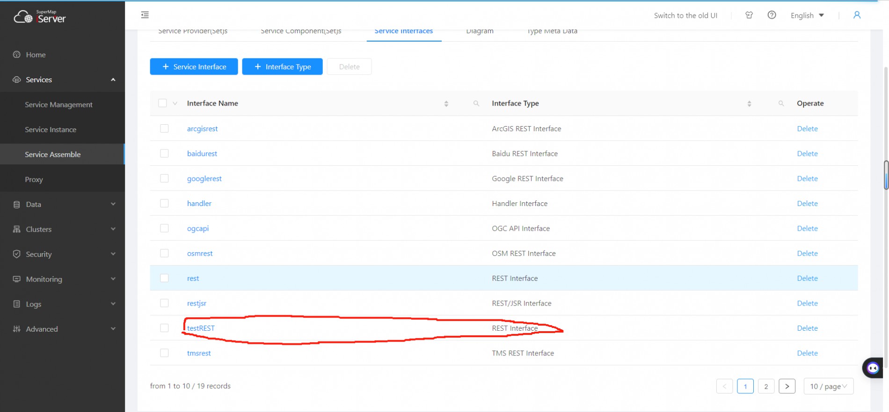Add a new Interface Type
This screenshot has width=889, height=412.
tap(282, 67)
